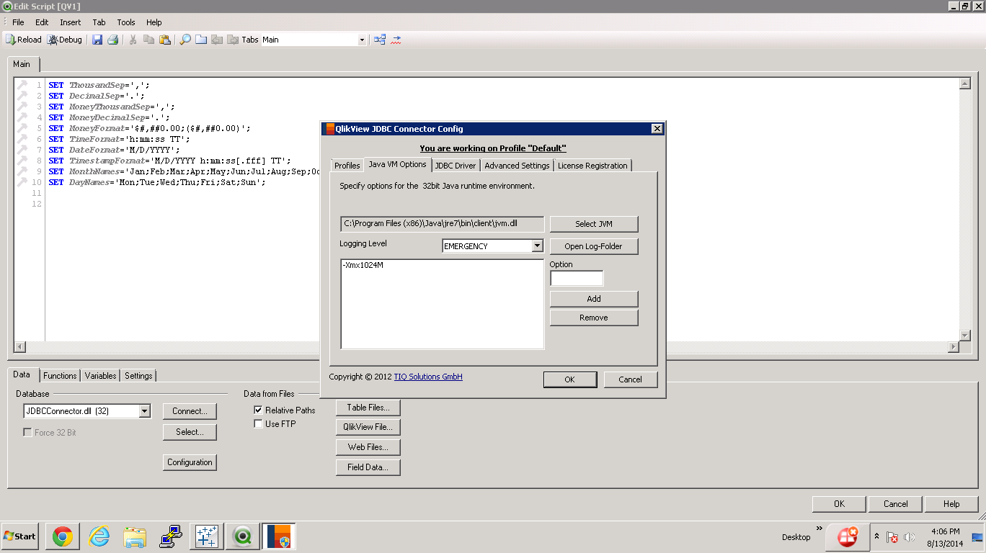Switch to the Profiles tab in the connector dialog

tap(347, 166)
